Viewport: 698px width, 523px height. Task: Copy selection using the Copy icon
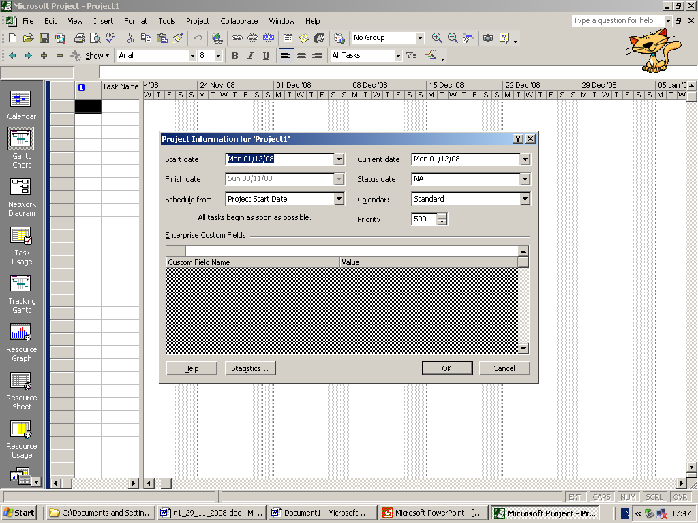point(146,38)
